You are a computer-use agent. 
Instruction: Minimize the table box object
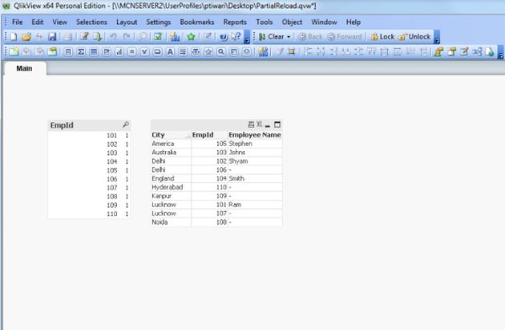coord(268,124)
